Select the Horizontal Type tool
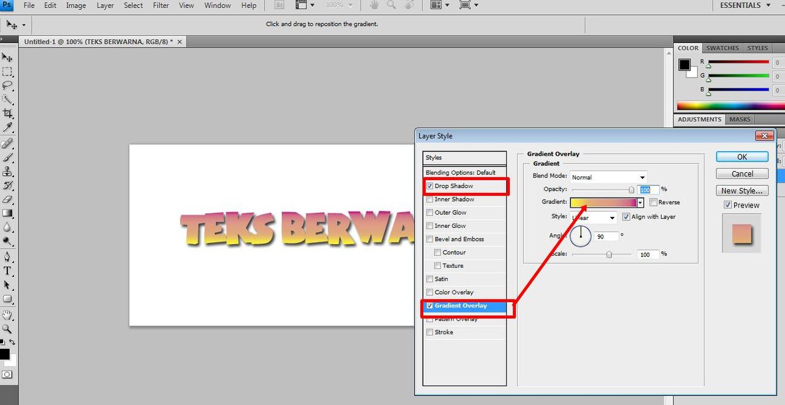785x405 pixels. click(x=7, y=270)
